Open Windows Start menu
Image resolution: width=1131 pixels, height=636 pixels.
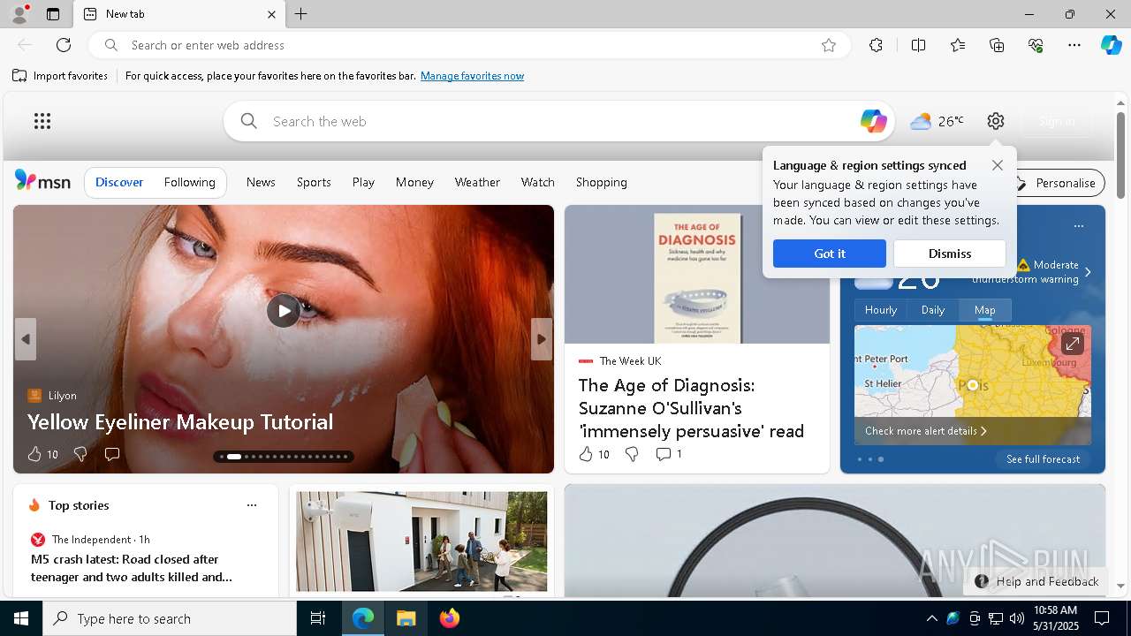point(21,618)
